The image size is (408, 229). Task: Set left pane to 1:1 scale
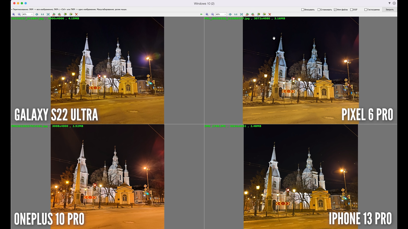42,14
